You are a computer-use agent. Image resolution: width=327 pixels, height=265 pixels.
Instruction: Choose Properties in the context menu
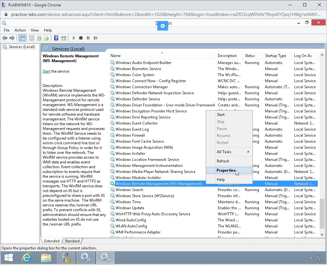click(229, 170)
